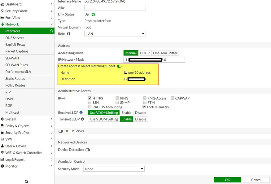
Task: Check the FTM checkbox
Action: (145, 102)
